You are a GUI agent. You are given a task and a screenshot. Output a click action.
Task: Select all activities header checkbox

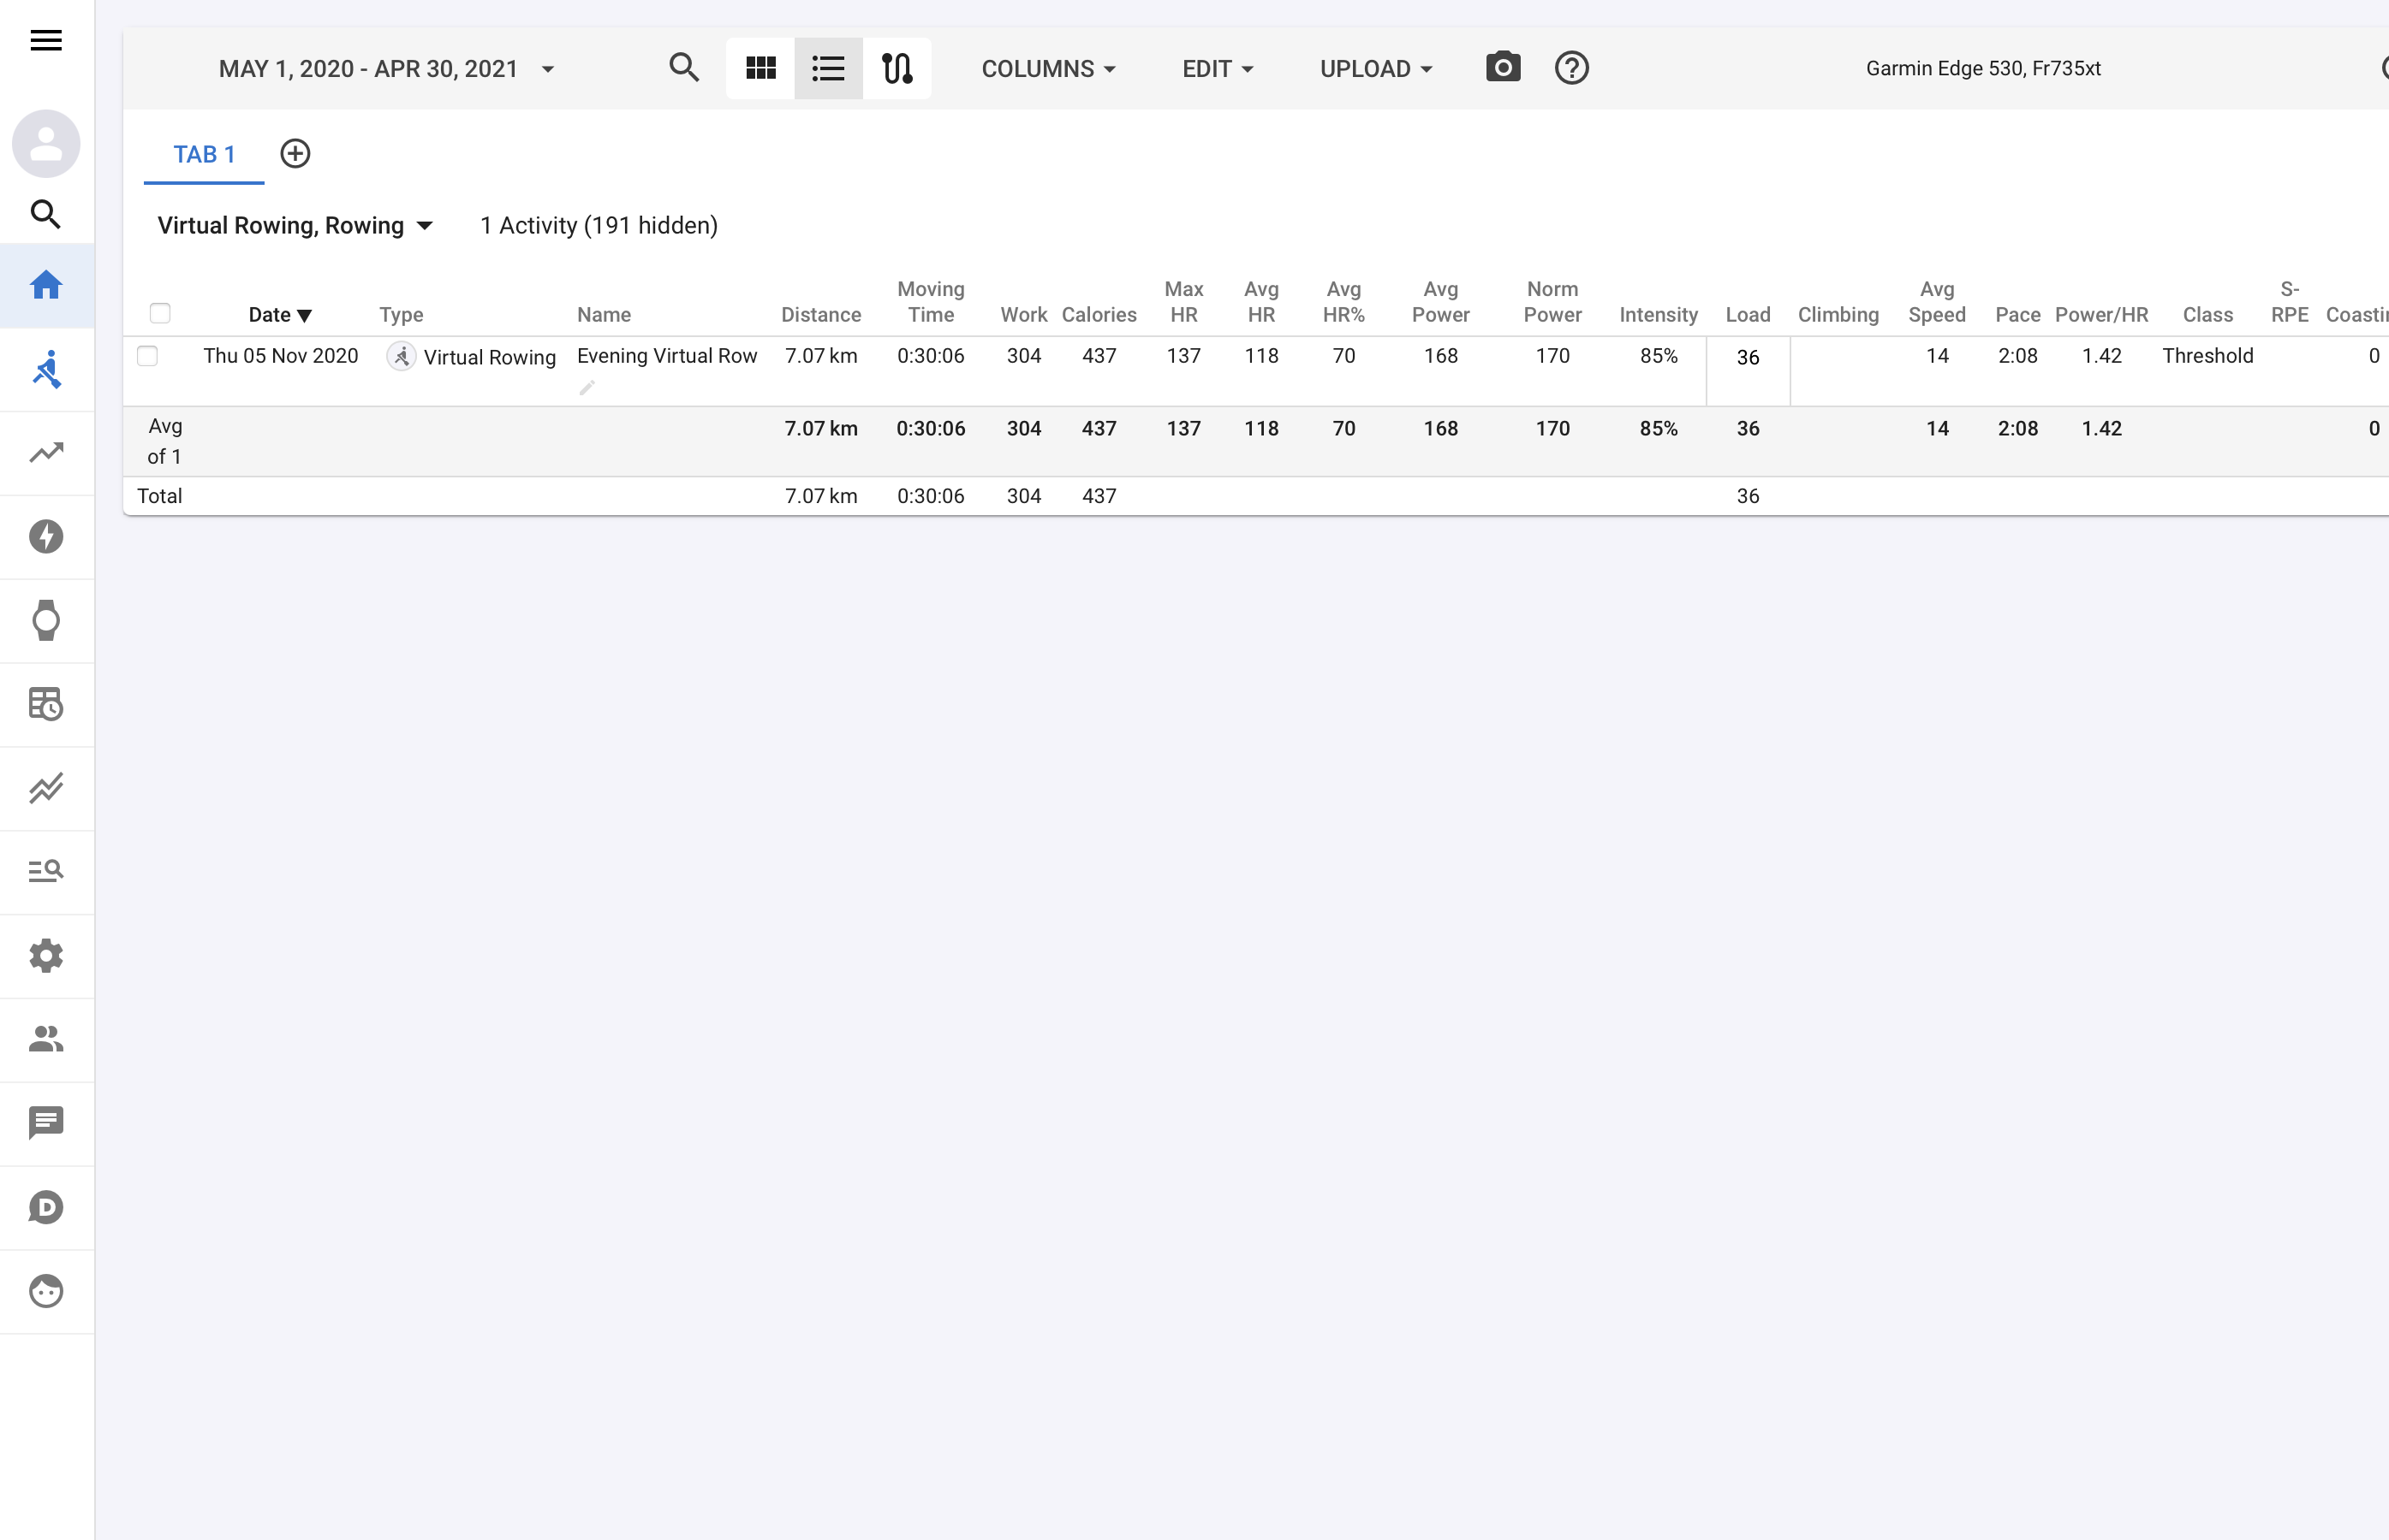[160, 314]
